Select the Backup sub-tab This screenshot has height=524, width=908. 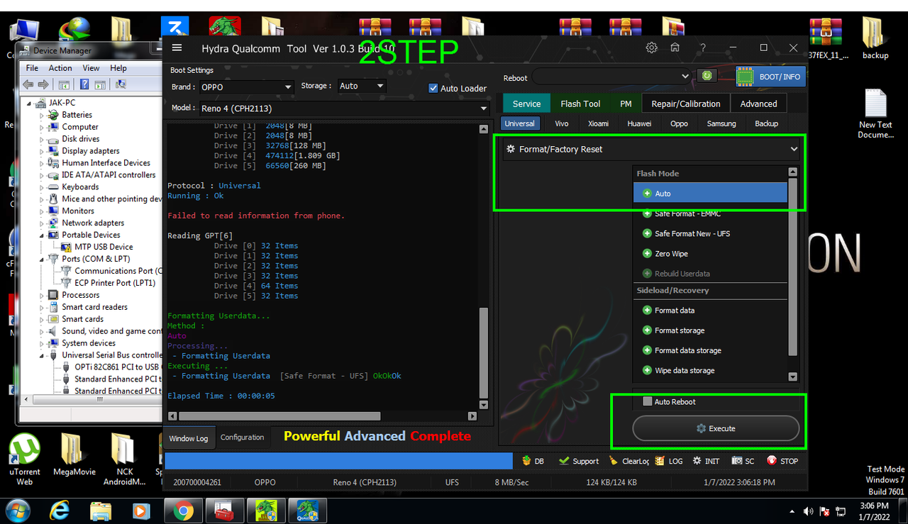click(x=766, y=123)
